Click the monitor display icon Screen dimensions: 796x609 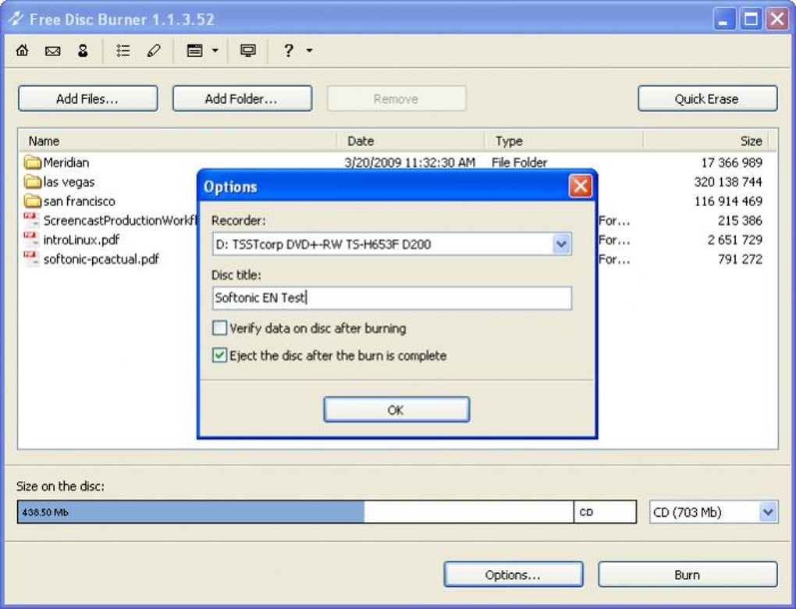(247, 50)
